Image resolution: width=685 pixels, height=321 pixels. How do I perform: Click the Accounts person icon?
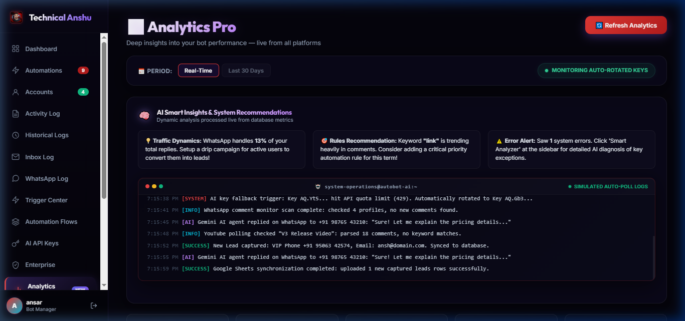[x=16, y=92]
